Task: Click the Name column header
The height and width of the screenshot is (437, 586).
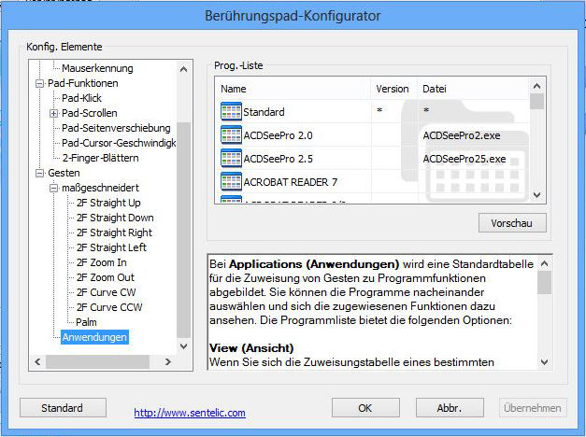Action: pyautogui.click(x=293, y=89)
